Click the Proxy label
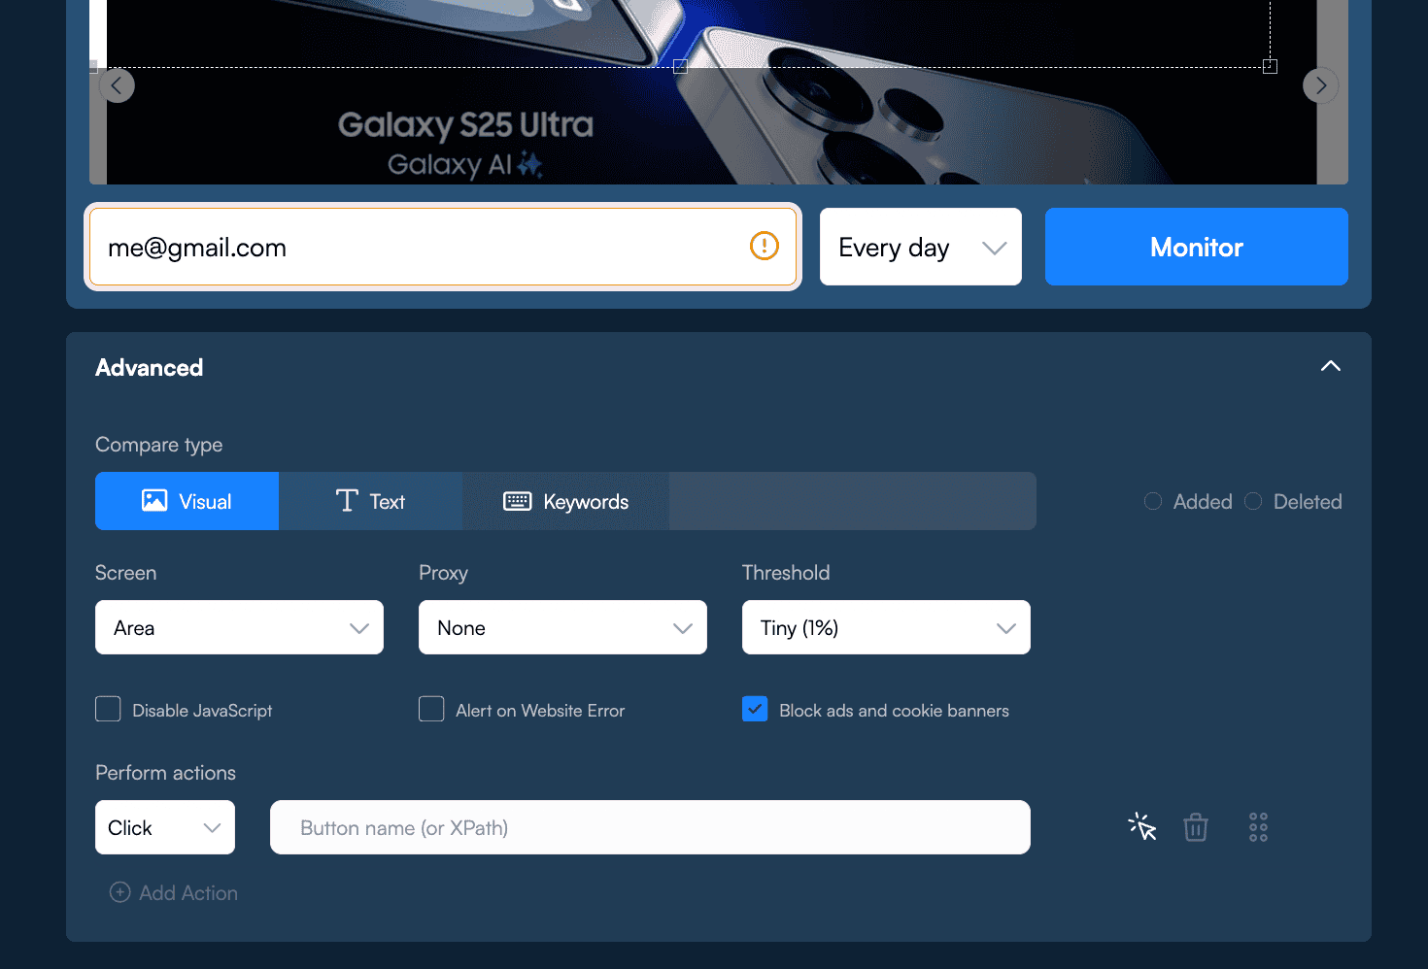 click(443, 573)
